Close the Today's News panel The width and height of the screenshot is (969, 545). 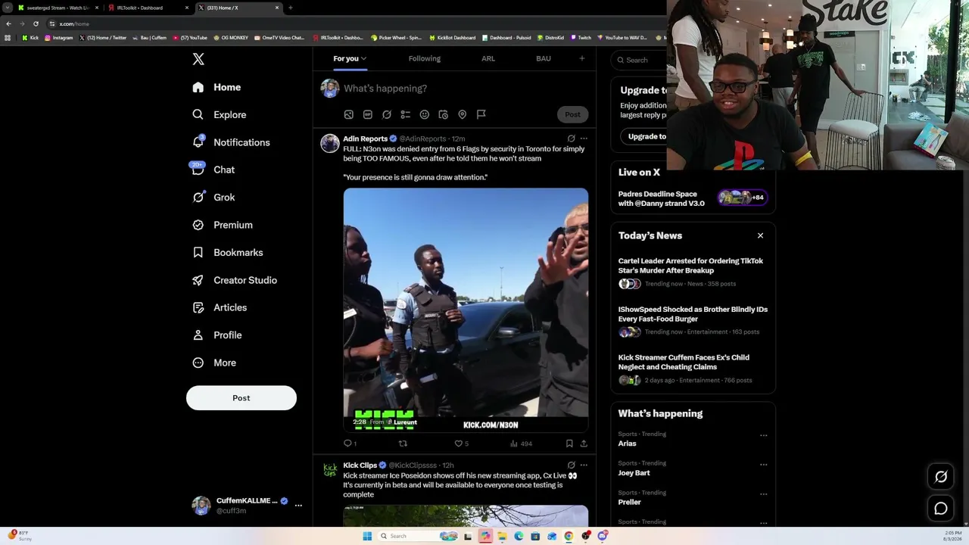point(760,235)
